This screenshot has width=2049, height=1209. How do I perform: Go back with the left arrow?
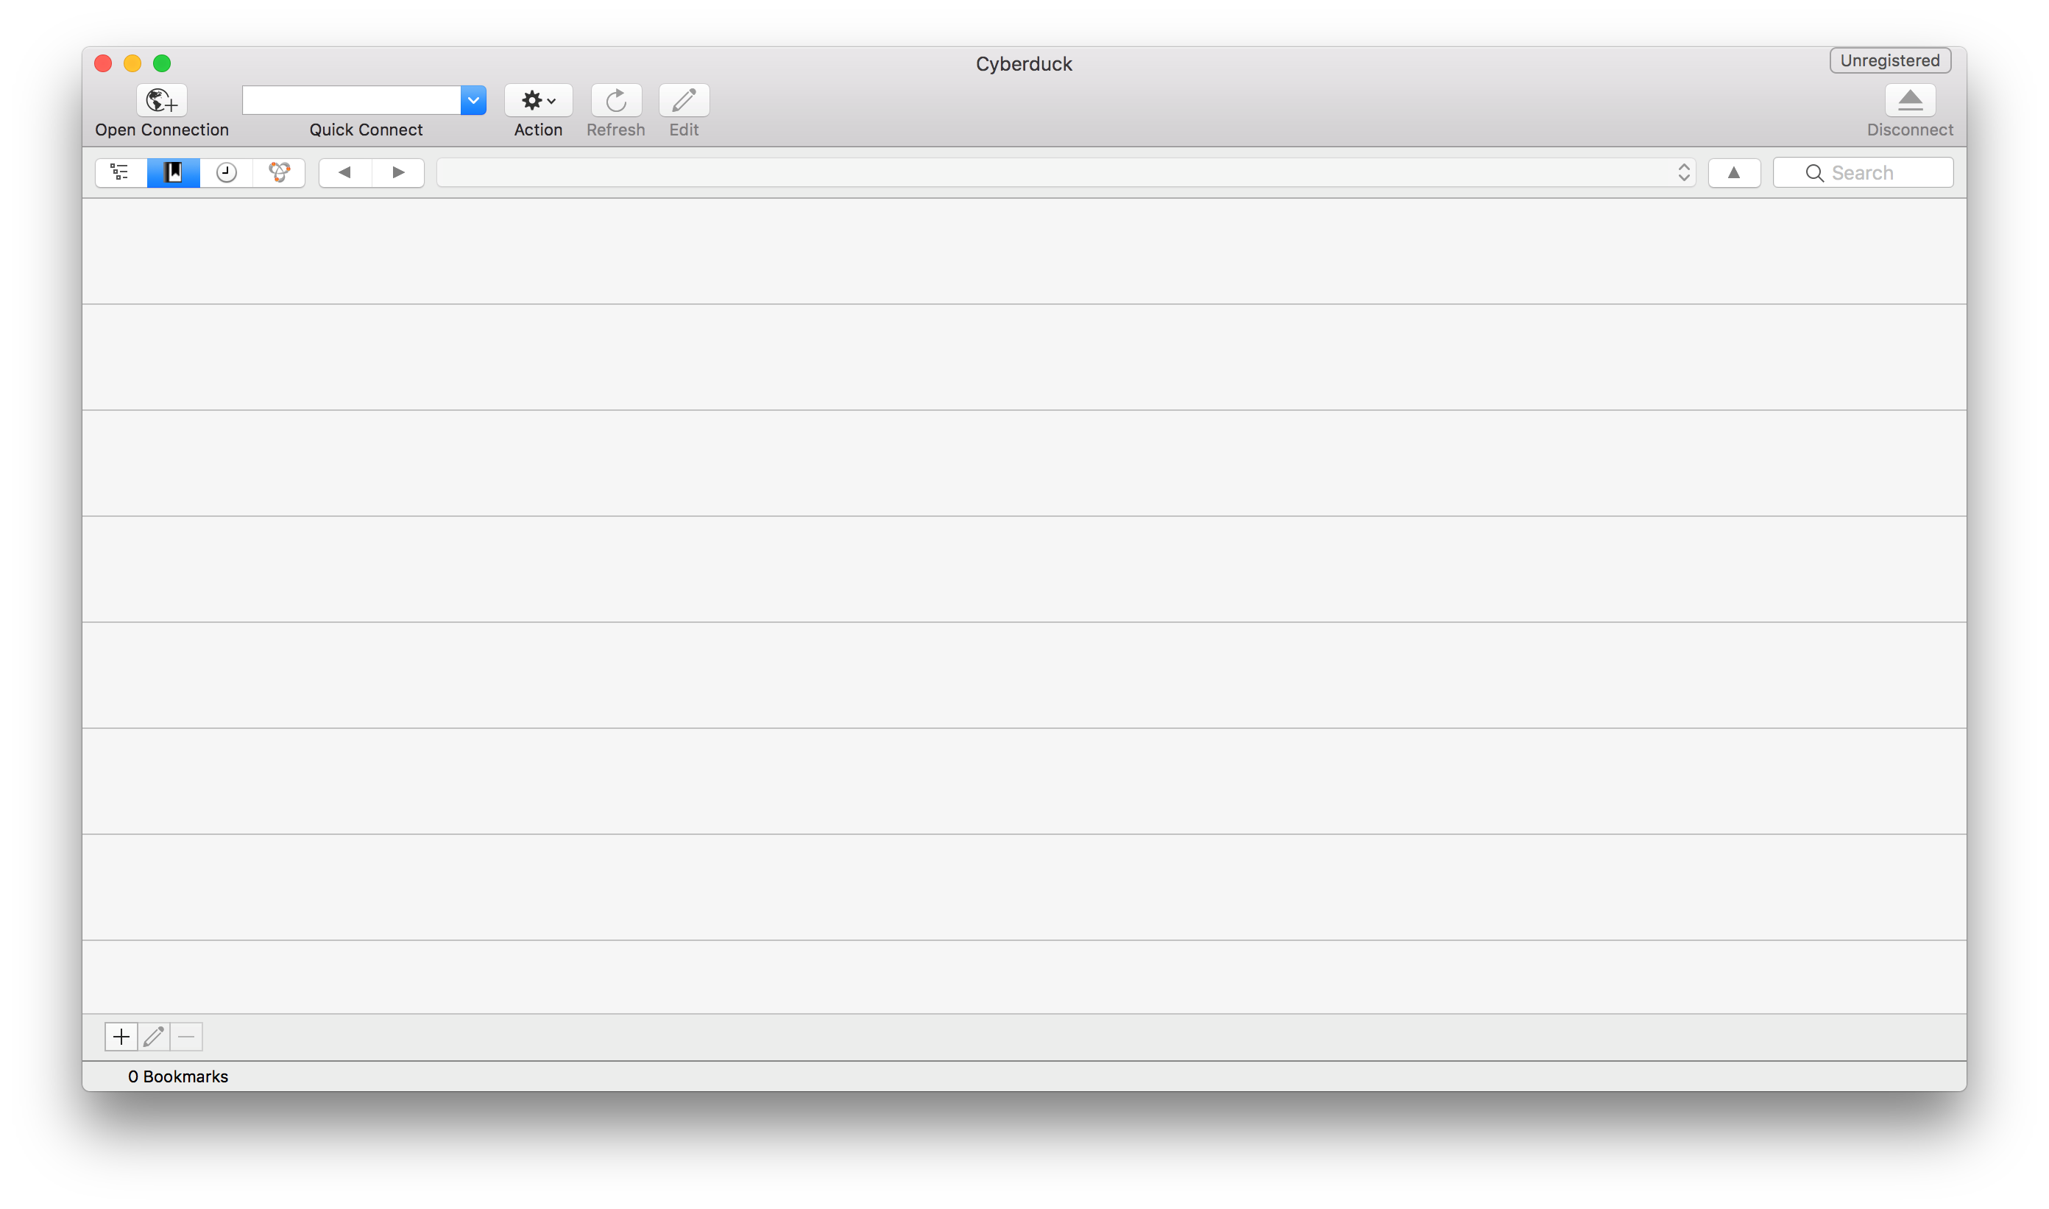click(x=345, y=173)
